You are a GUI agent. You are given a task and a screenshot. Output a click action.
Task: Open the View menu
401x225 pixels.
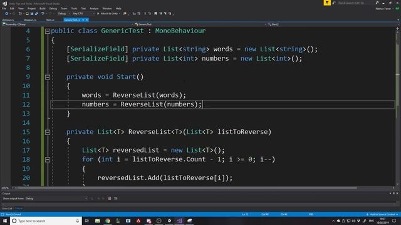(21, 8)
